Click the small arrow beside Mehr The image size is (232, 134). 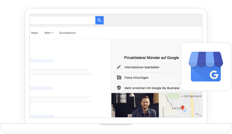(x=53, y=33)
